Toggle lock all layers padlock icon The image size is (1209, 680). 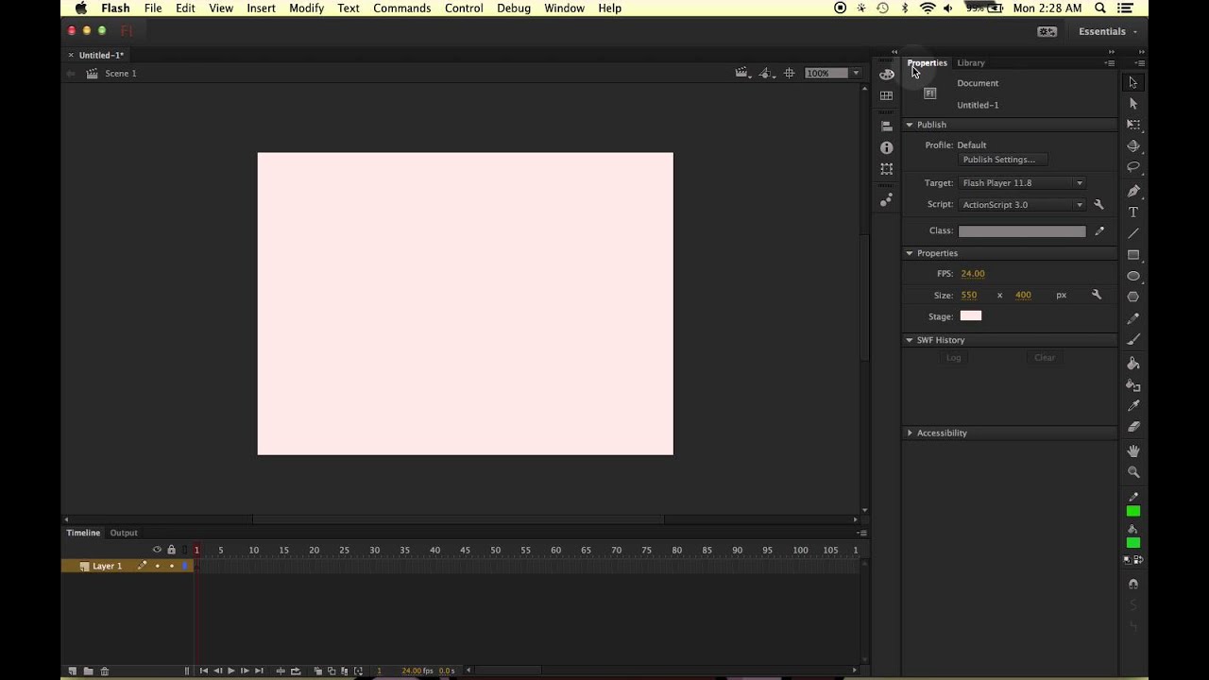pos(171,550)
